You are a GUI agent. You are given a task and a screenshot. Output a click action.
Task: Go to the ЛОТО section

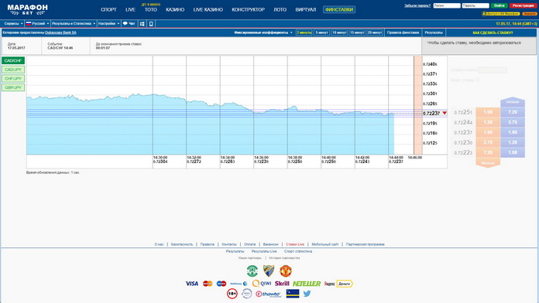[280, 9]
